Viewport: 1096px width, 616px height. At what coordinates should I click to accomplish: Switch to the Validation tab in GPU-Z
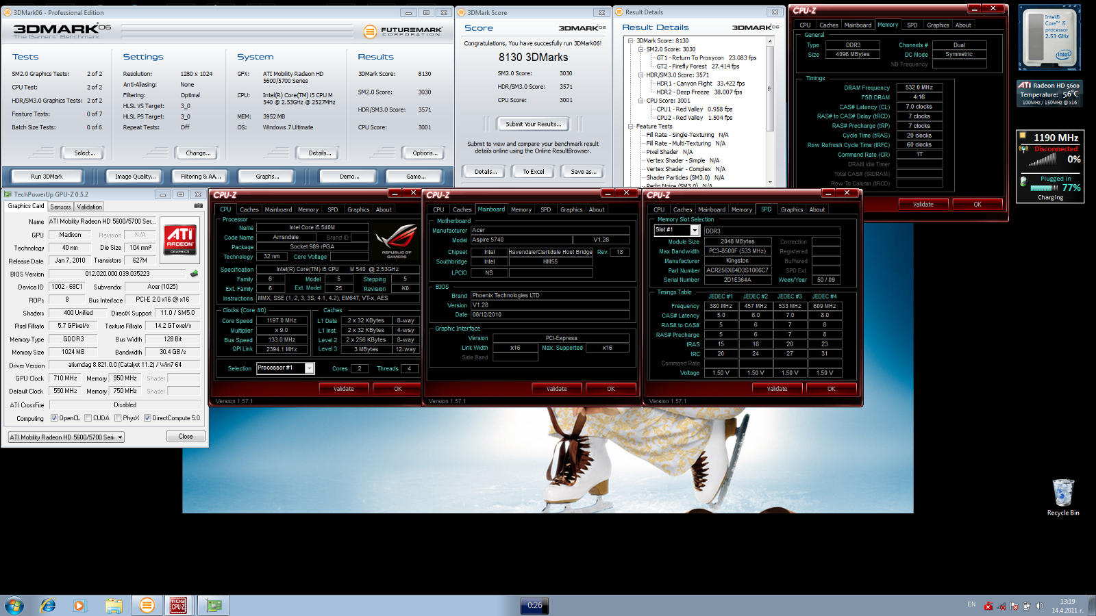tap(89, 207)
